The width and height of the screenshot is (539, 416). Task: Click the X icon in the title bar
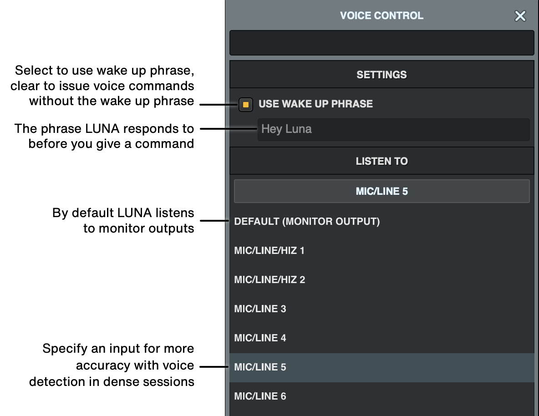(520, 15)
